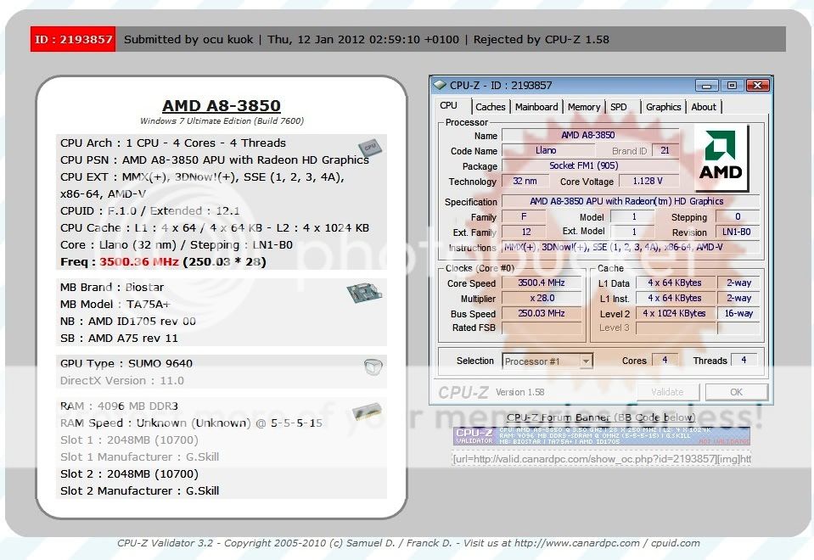814x560 pixels.
Task: Click the GPU icon beside SUMO 9640
Action: point(373,367)
